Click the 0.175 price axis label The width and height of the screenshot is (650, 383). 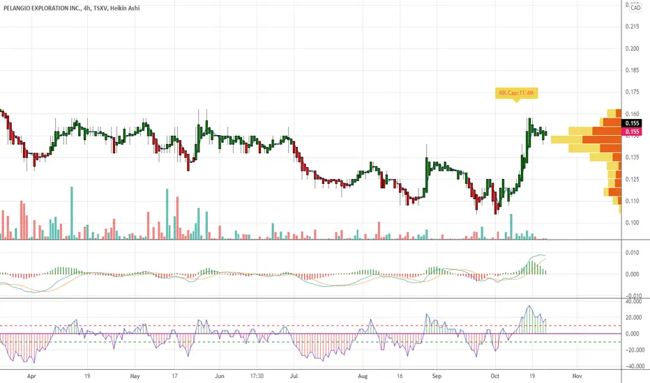(632, 92)
